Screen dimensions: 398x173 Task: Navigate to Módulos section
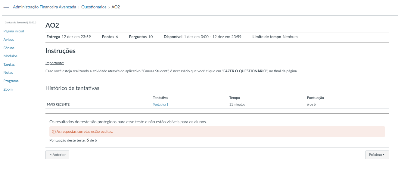pyautogui.click(x=10, y=56)
